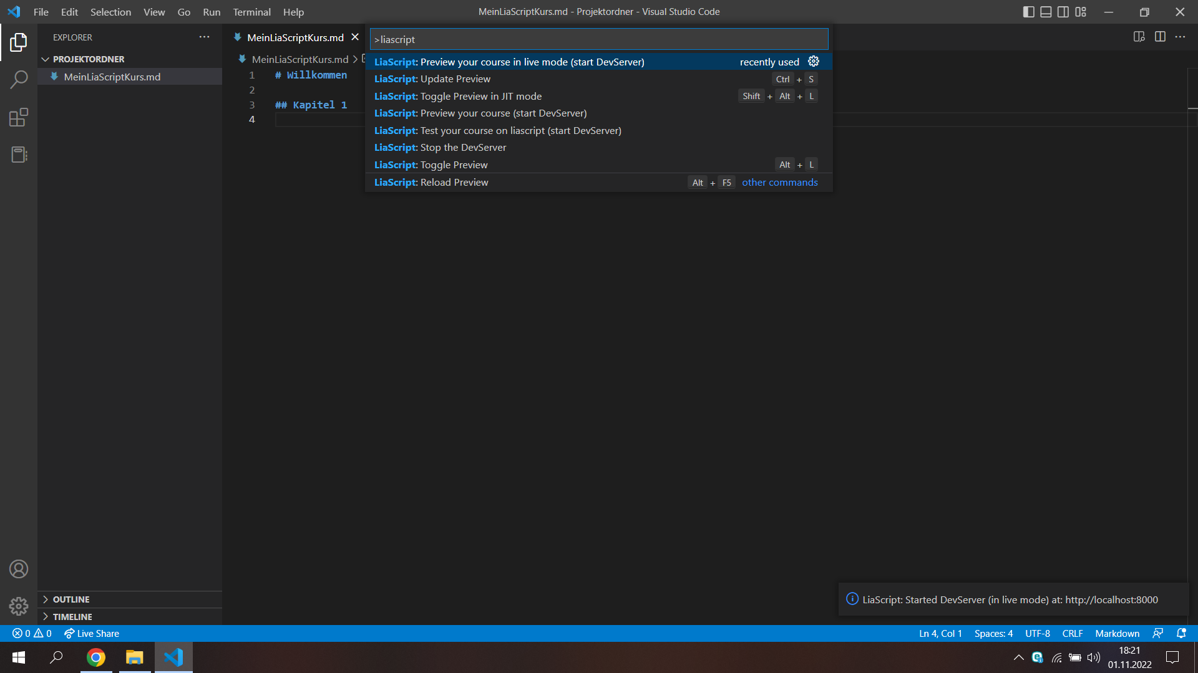Open the Manage gear in activity bar
The image size is (1198, 673).
click(x=19, y=606)
